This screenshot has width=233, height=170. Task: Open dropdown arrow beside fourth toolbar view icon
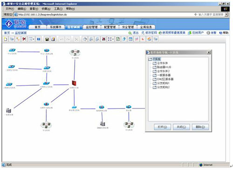click(34, 39)
